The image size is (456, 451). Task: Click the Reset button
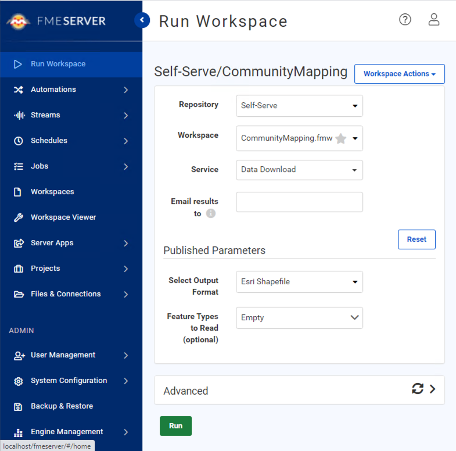pyautogui.click(x=416, y=239)
